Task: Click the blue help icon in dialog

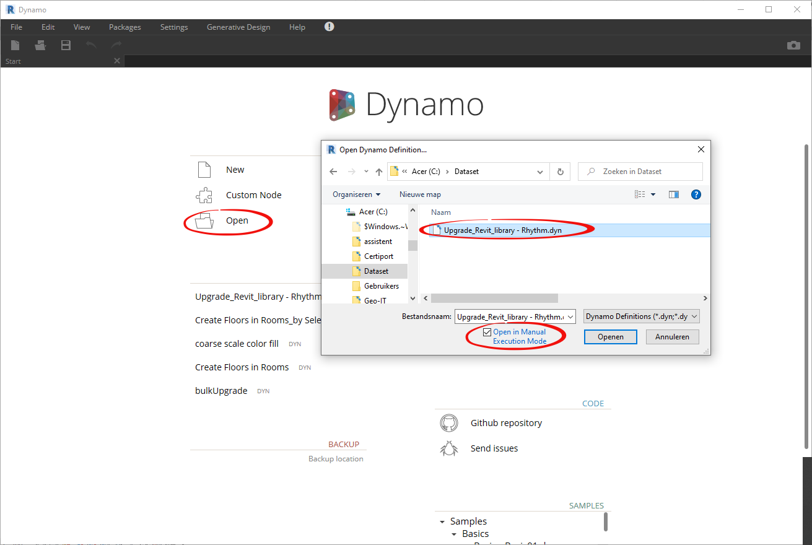Action: tap(696, 194)
